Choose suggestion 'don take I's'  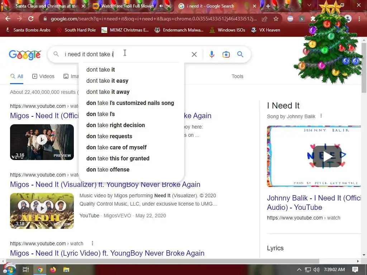[x=131, y=114]
